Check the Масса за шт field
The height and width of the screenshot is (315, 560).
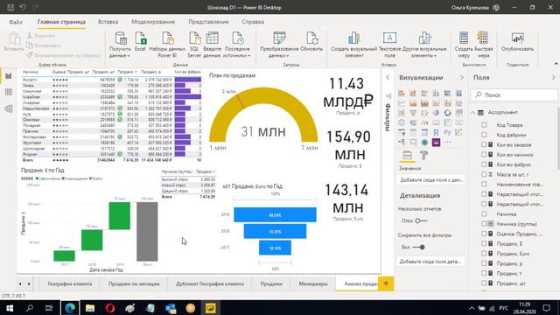(484, 174)
